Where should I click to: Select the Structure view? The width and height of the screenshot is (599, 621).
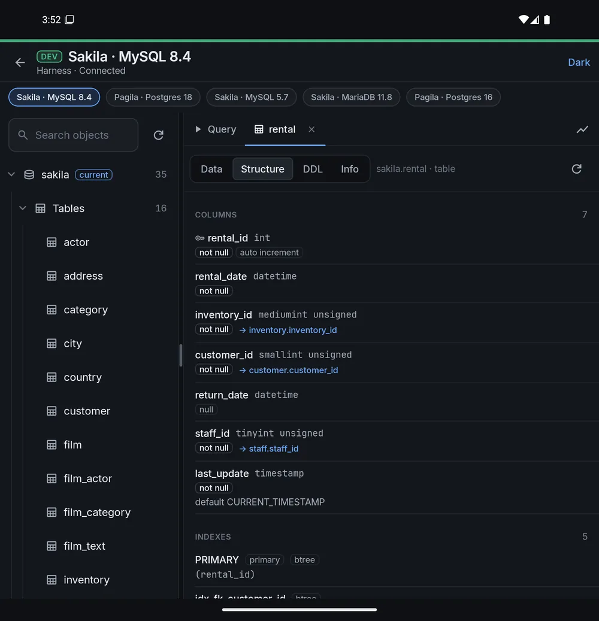(x=262, y=169)
